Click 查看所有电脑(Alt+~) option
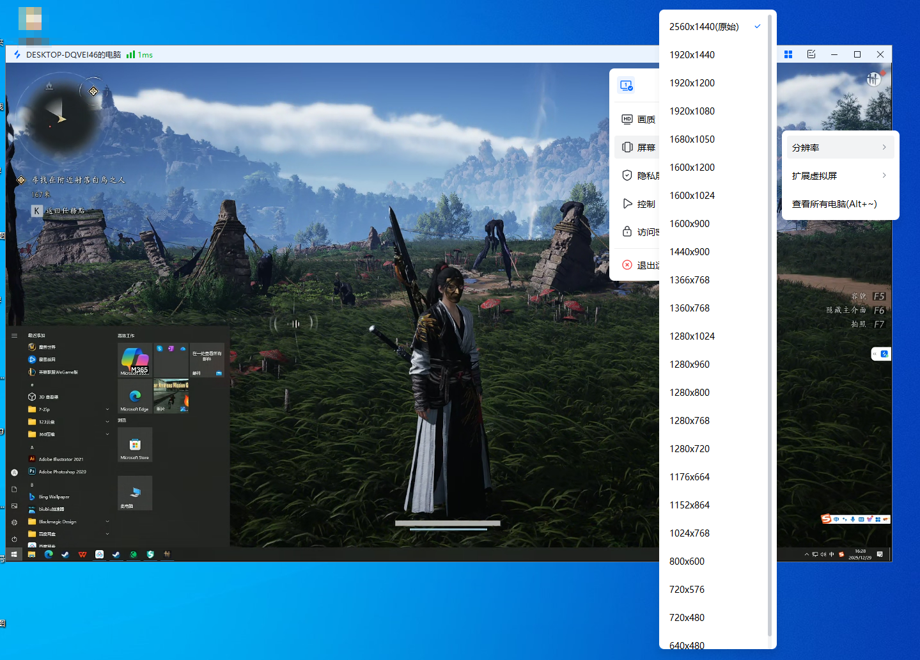 834,204
